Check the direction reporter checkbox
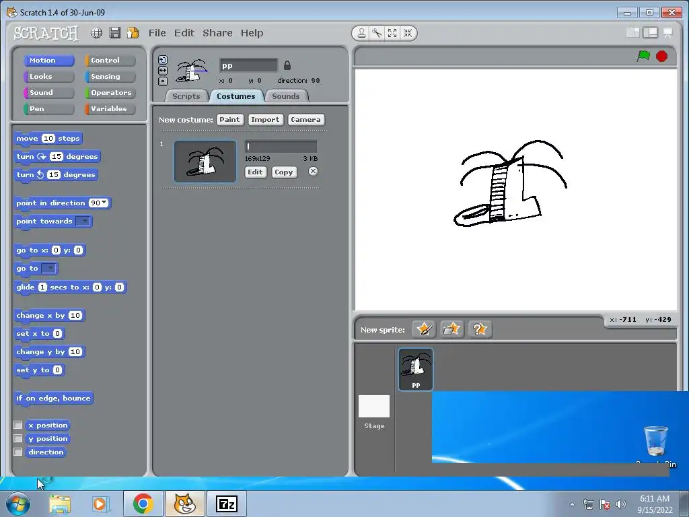The width and height of the screenshot is (689, 517). [x=18, y=452]
